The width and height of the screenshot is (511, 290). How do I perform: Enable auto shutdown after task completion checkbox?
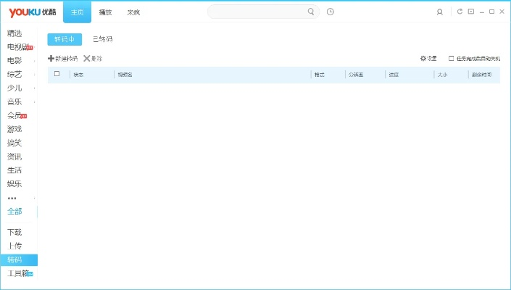tap(452, 58)
